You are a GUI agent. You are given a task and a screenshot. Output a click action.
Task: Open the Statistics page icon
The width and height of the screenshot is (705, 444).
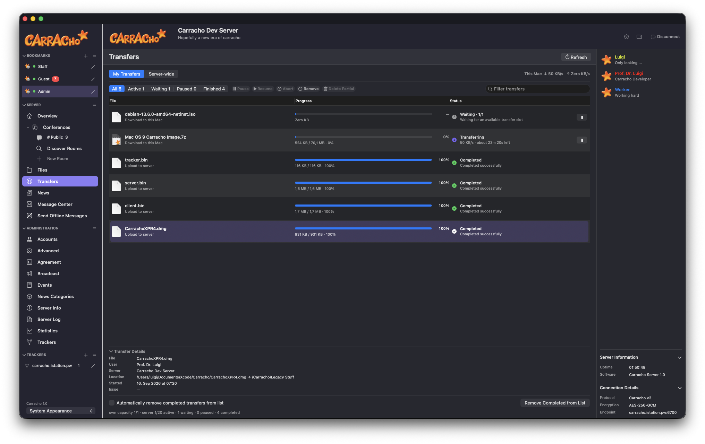click(x=29, y=331)
